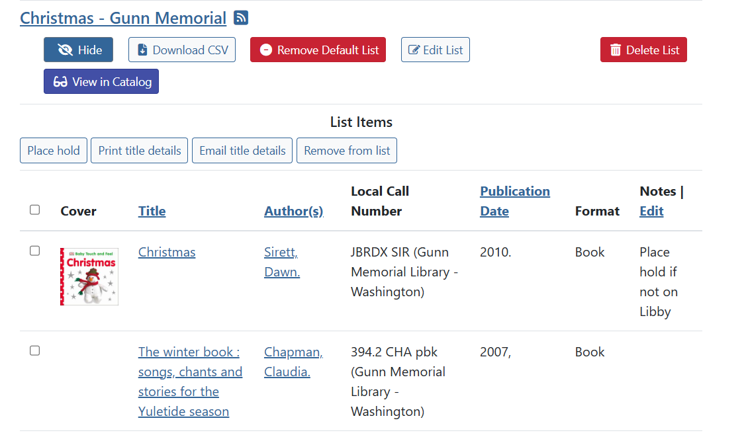Click the pencil icon on Edit List
Viewport: 742px width, 443px height.
pos(414,49)
